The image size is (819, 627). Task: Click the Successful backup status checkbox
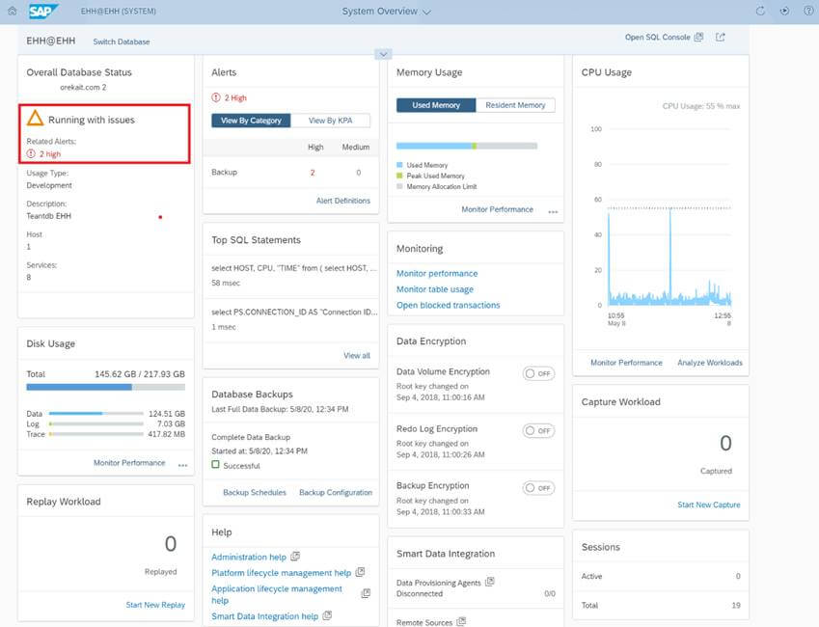point(215,465)
